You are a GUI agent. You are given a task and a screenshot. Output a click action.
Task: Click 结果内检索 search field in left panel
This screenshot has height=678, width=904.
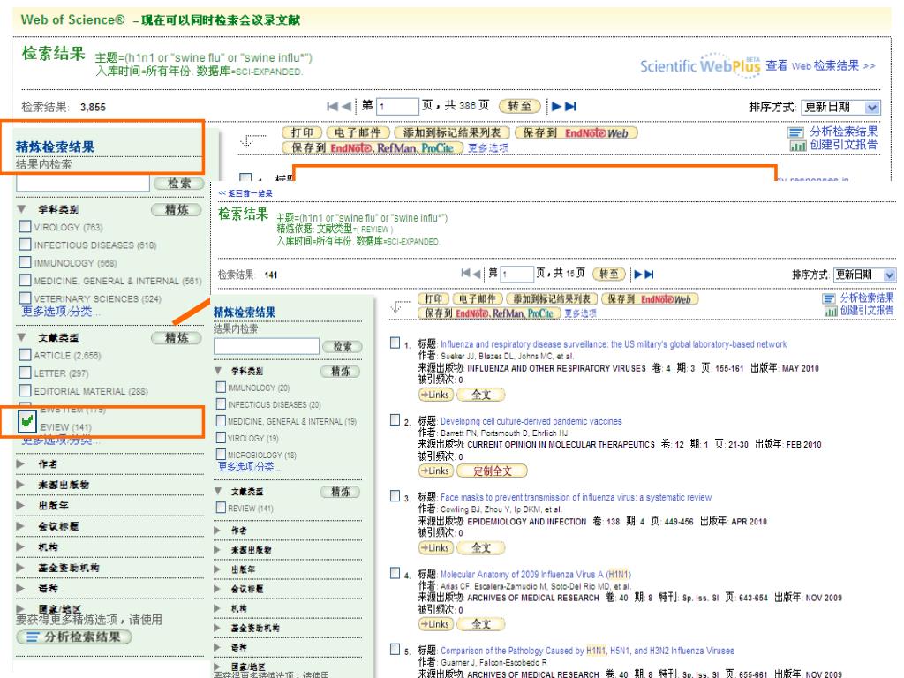pos(83,183)
